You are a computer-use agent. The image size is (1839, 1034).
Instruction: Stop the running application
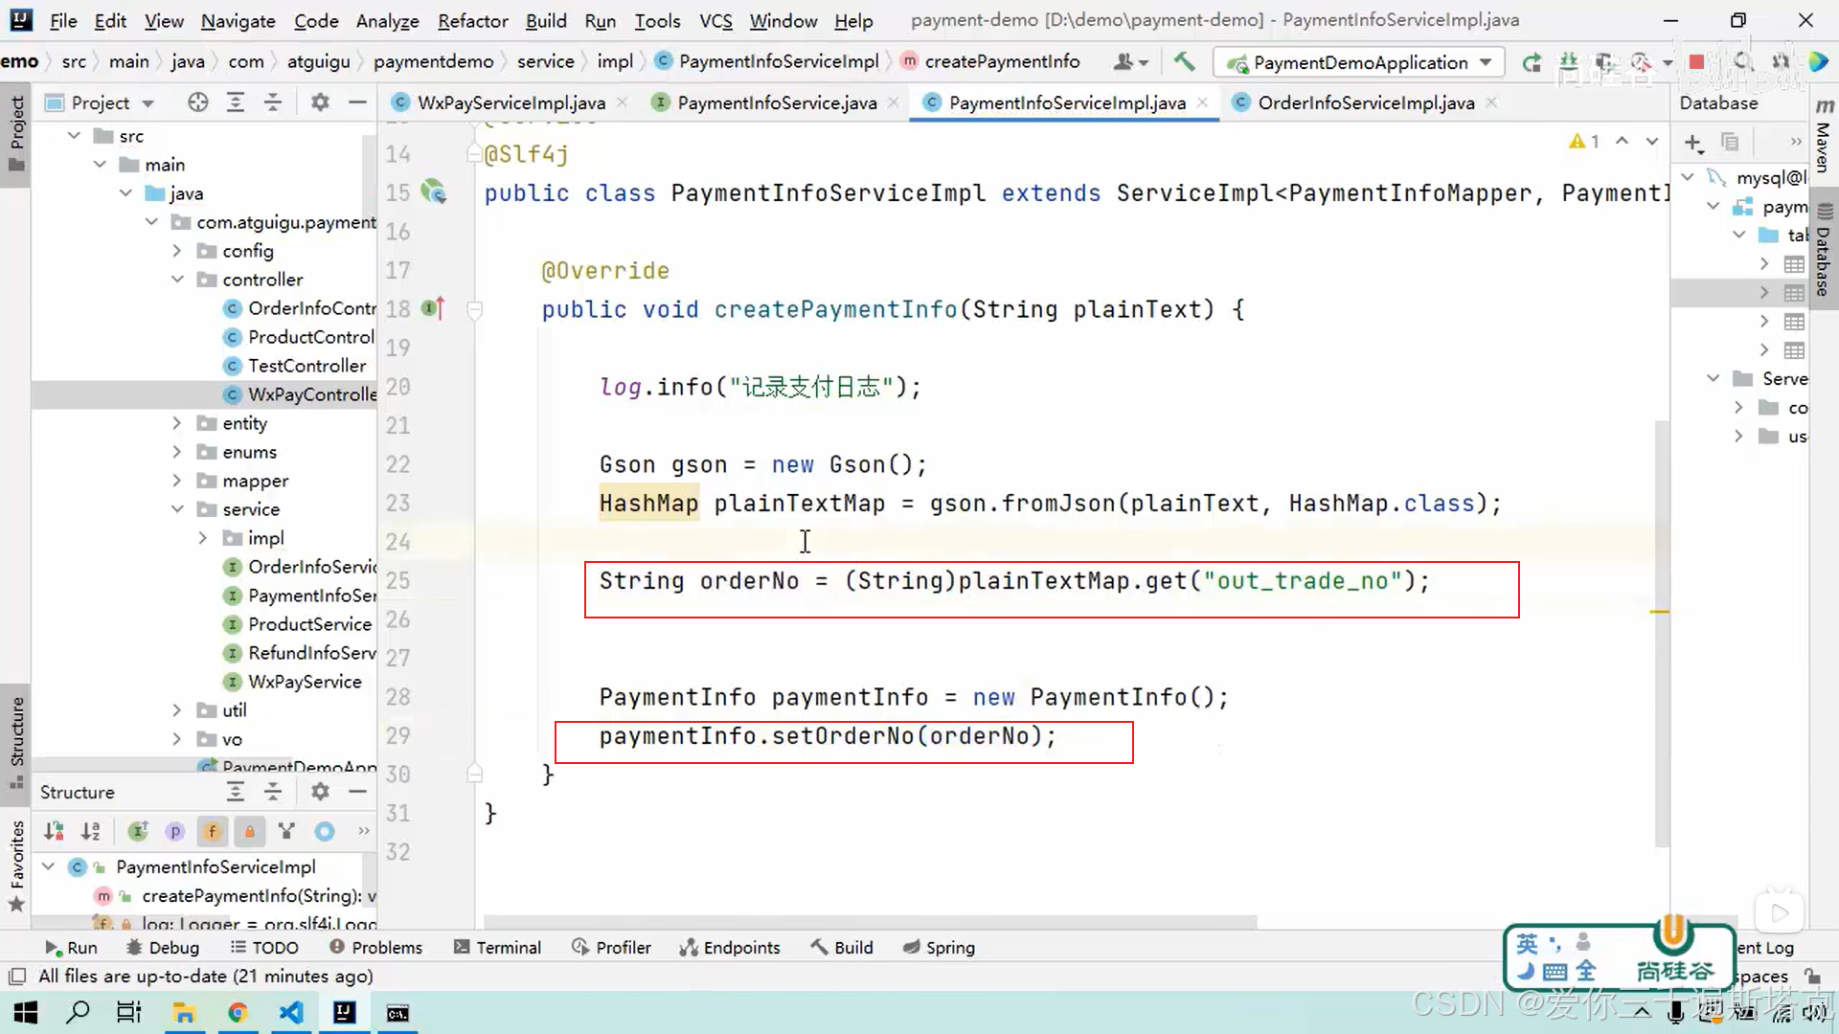tap(1696, 62)
